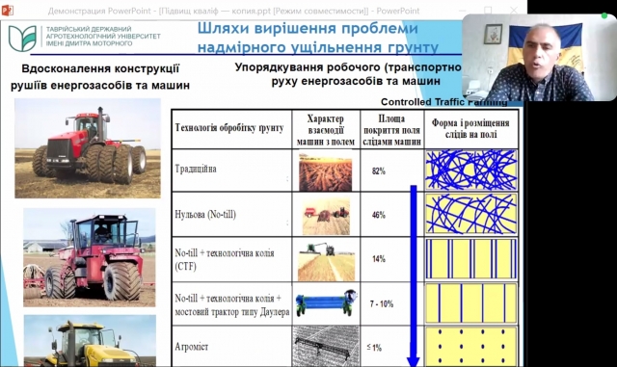
Task: Click the red dual-wheel tractor photo
Action: coord(88,148)
